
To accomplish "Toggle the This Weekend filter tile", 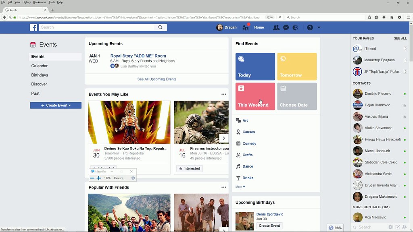I will pos(255,96).
